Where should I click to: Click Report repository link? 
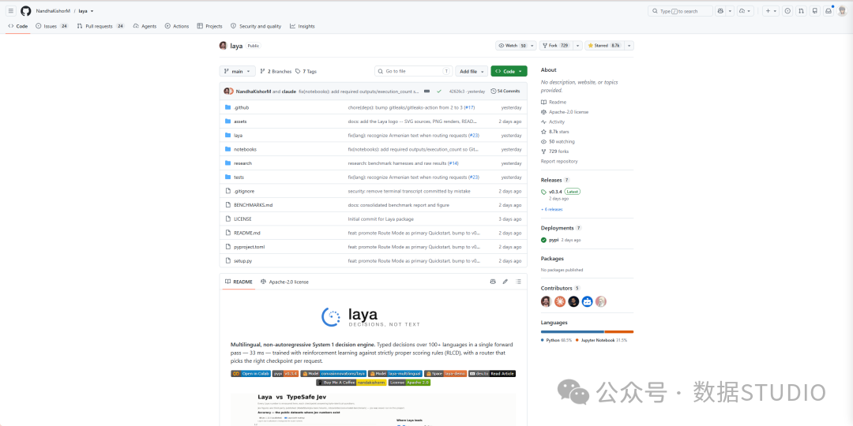559,162
